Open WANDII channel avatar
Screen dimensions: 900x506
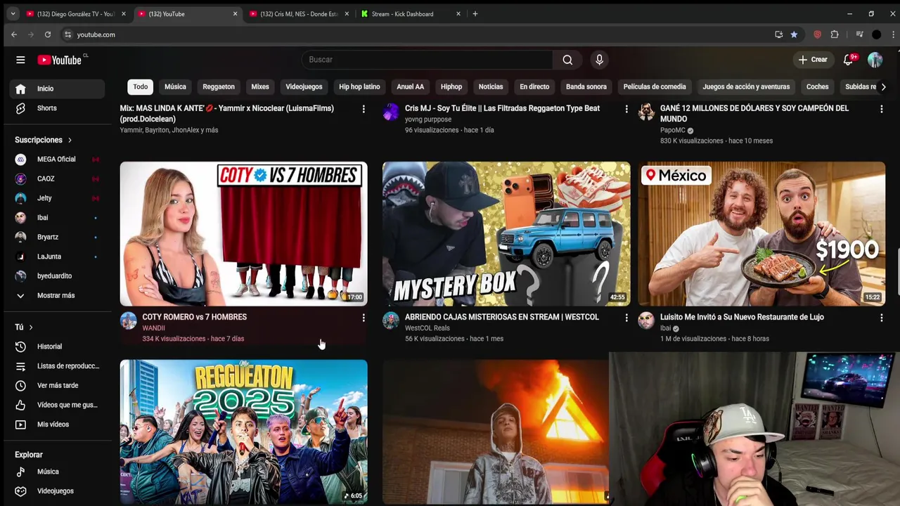(x=129, y=321)
